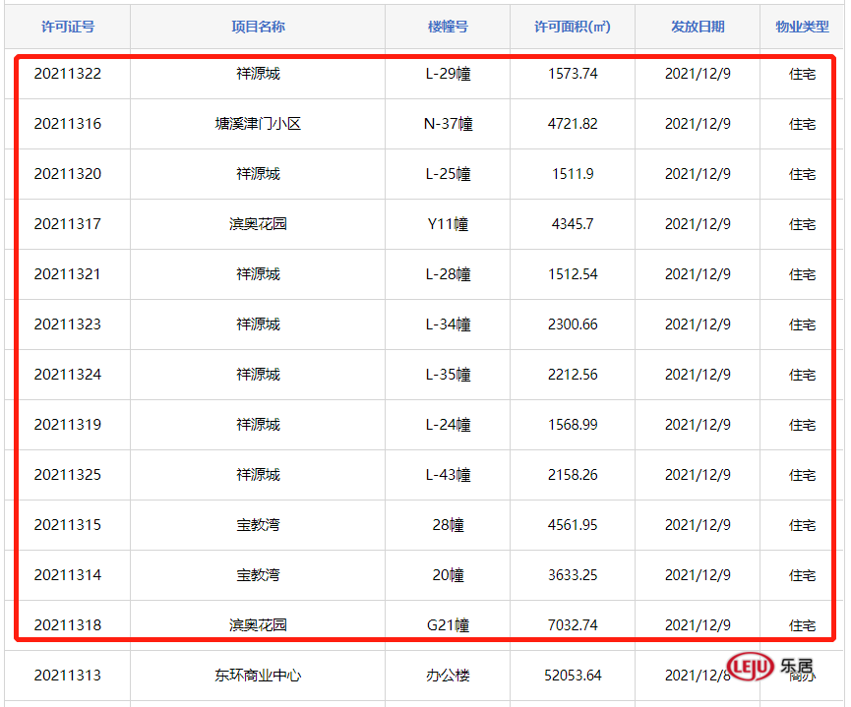The image size is (851, 707).
Task: Click building cell N-37幢
Action: [448, 124]
